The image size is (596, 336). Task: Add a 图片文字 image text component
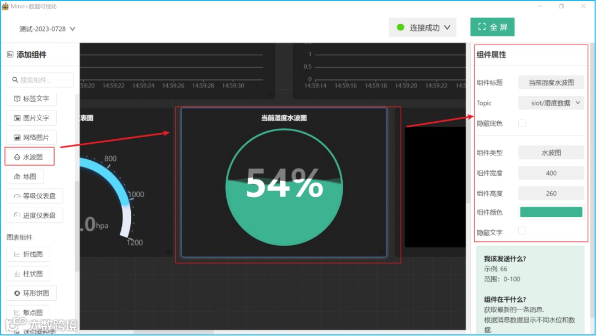[31, 118]
